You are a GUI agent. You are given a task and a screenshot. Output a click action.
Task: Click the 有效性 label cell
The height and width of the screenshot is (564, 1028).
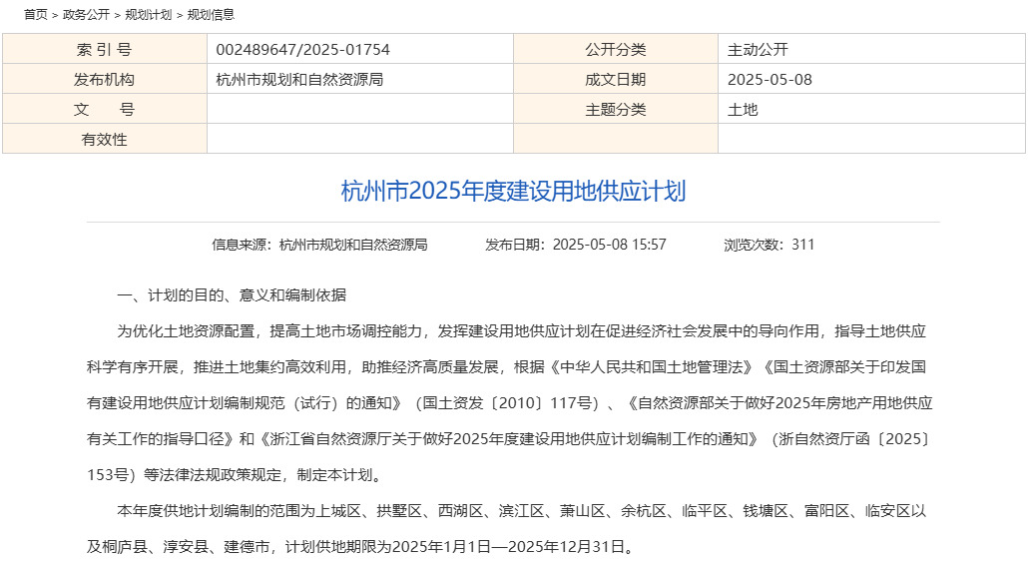pyautogui.click(x=105, y=140)
